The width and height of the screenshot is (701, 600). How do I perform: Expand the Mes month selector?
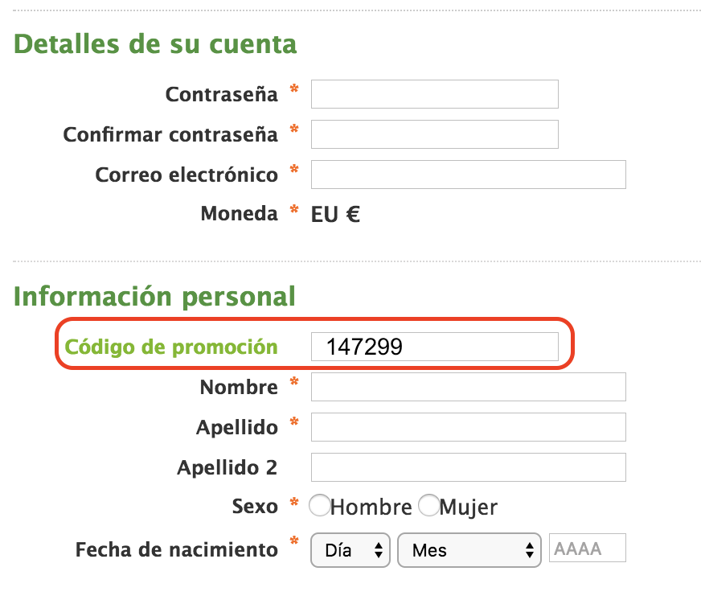[x=469, y=550]
